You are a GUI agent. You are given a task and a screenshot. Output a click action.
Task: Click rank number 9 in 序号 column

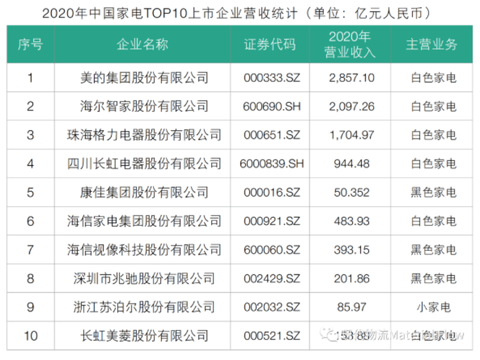tap(31, 307)
